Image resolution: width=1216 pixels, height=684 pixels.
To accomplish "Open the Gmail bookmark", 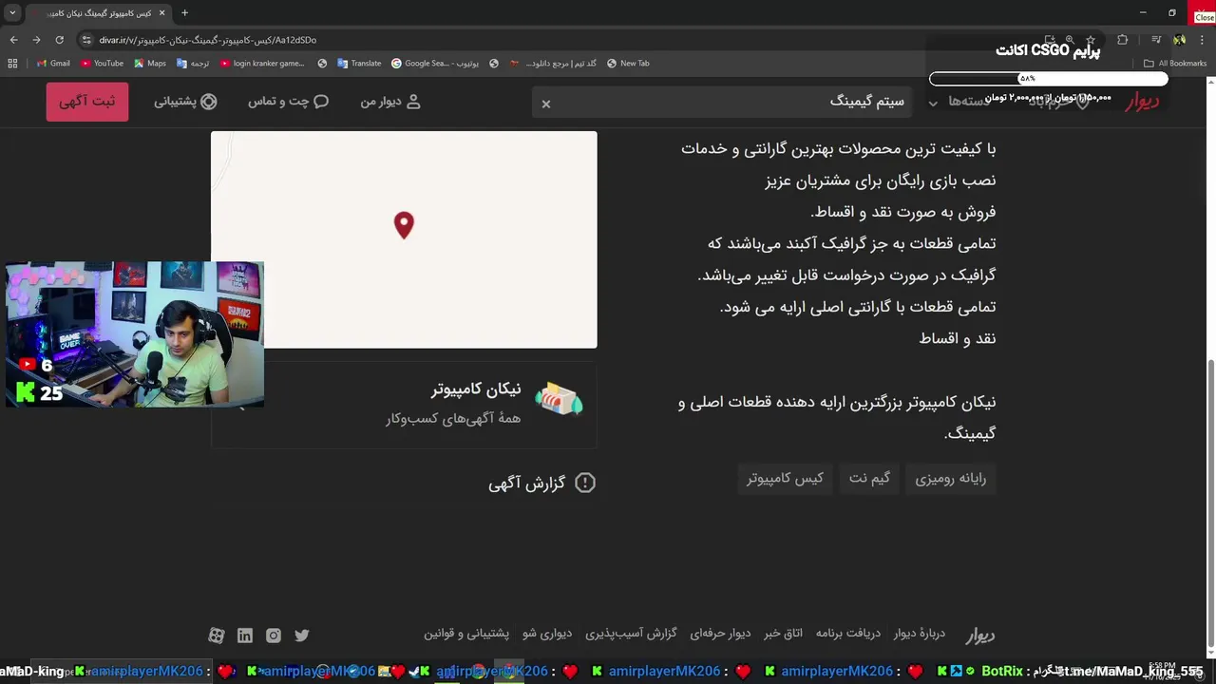I will coord(53,64).
